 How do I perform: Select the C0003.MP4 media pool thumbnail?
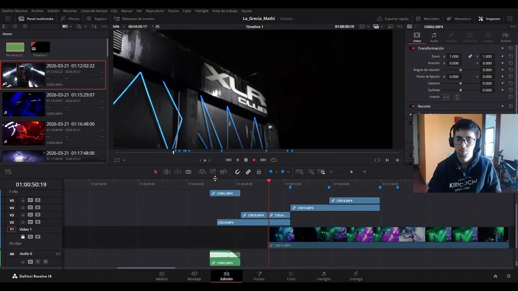pyautogui.click(x=23, y=104)
